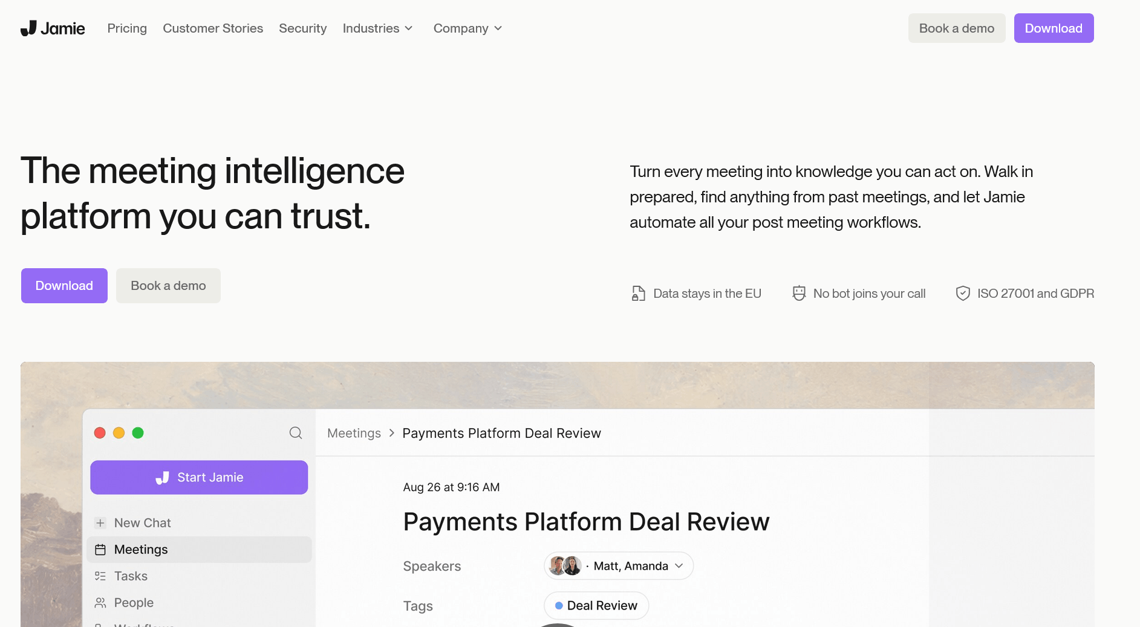Click the hero headline about meeting intelligence
The width and height of the screenshot is (1140, 627).
coord(212,193)
